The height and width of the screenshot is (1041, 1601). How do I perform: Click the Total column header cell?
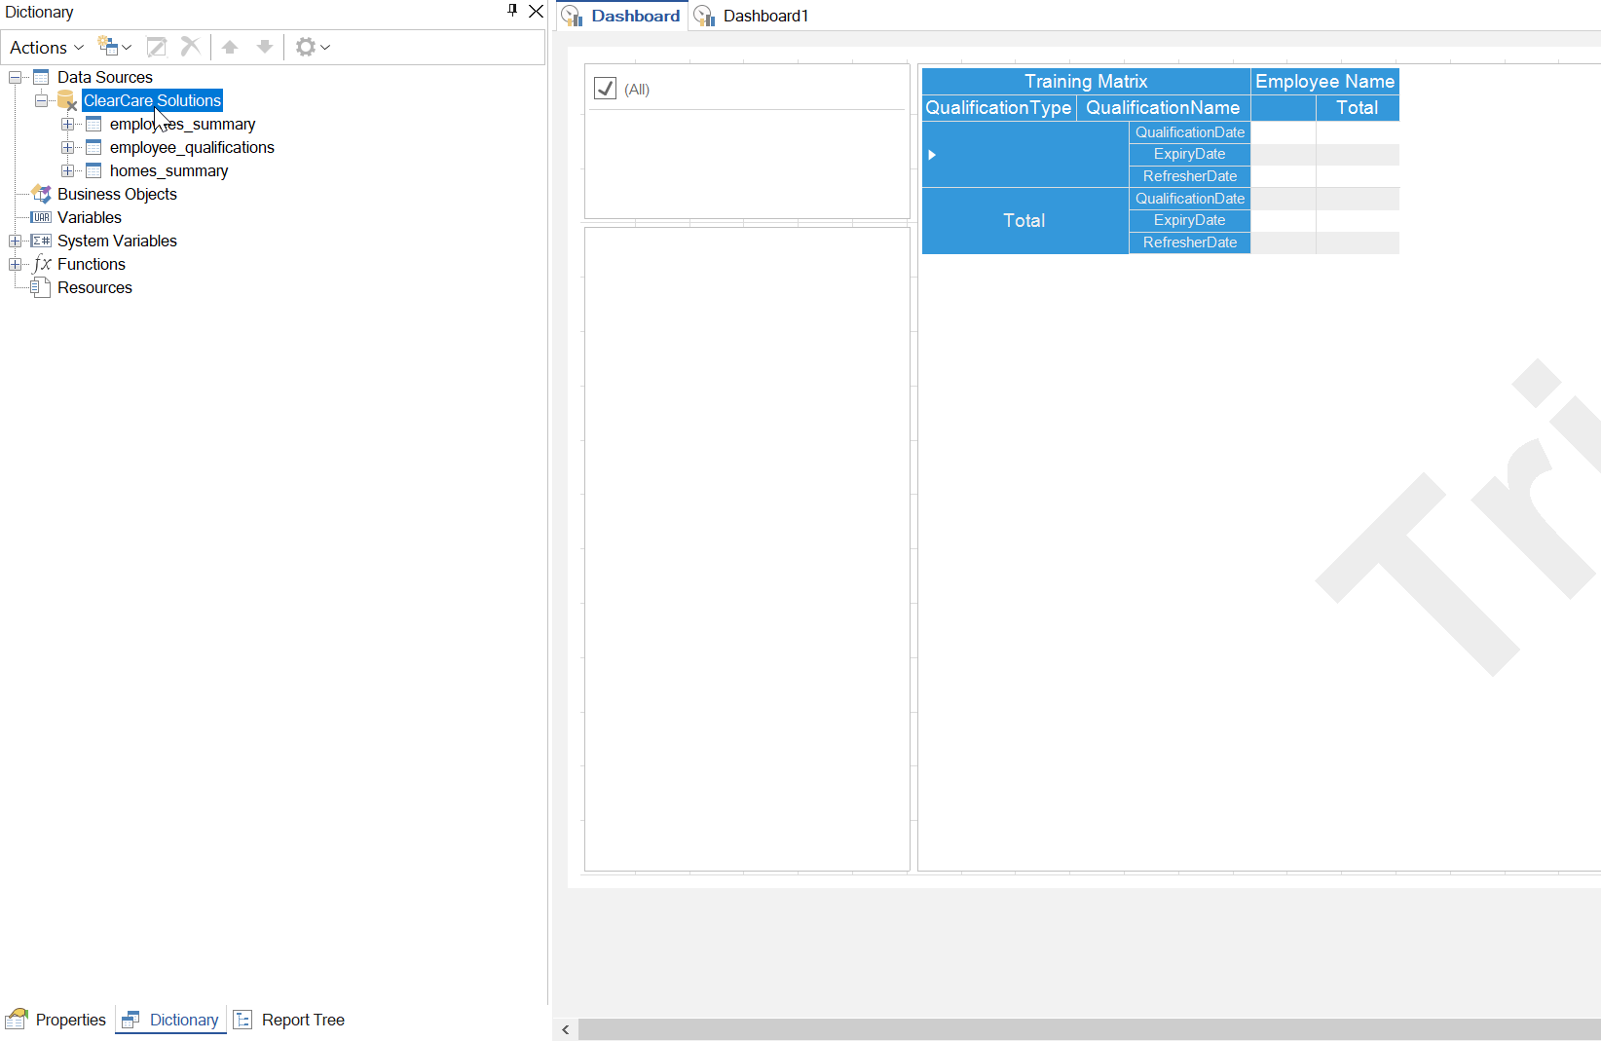[x=1357, y=107]
